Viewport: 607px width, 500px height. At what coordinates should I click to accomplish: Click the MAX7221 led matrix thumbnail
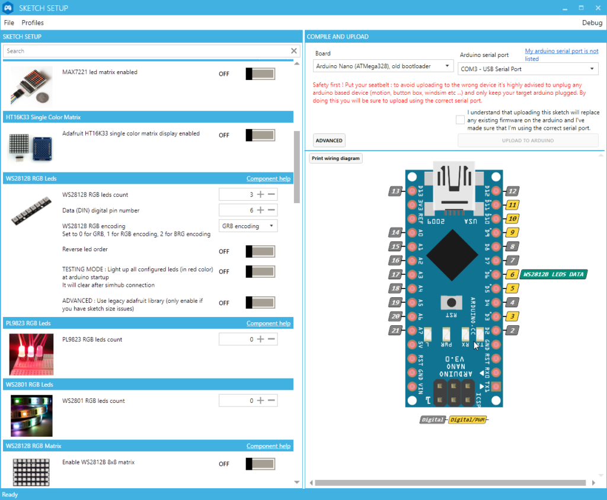tap(31, 85)
